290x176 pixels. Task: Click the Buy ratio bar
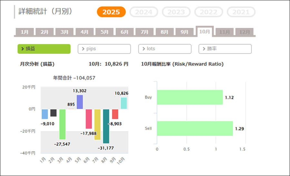point(189,97)
